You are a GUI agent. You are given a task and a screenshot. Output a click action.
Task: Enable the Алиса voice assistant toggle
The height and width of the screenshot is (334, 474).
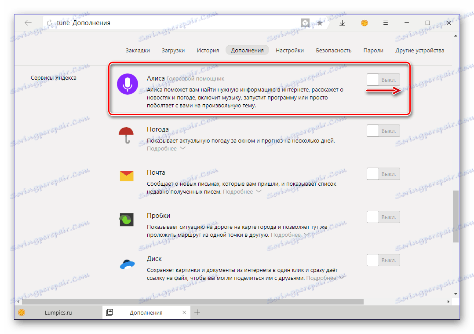pyautogui.click(x=383, y=80)
